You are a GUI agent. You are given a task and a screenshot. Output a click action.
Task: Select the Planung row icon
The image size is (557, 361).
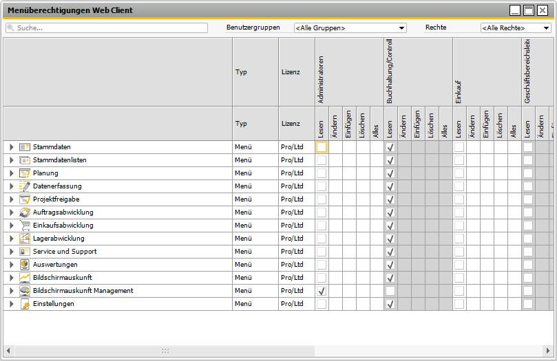[x=25, y=173]
